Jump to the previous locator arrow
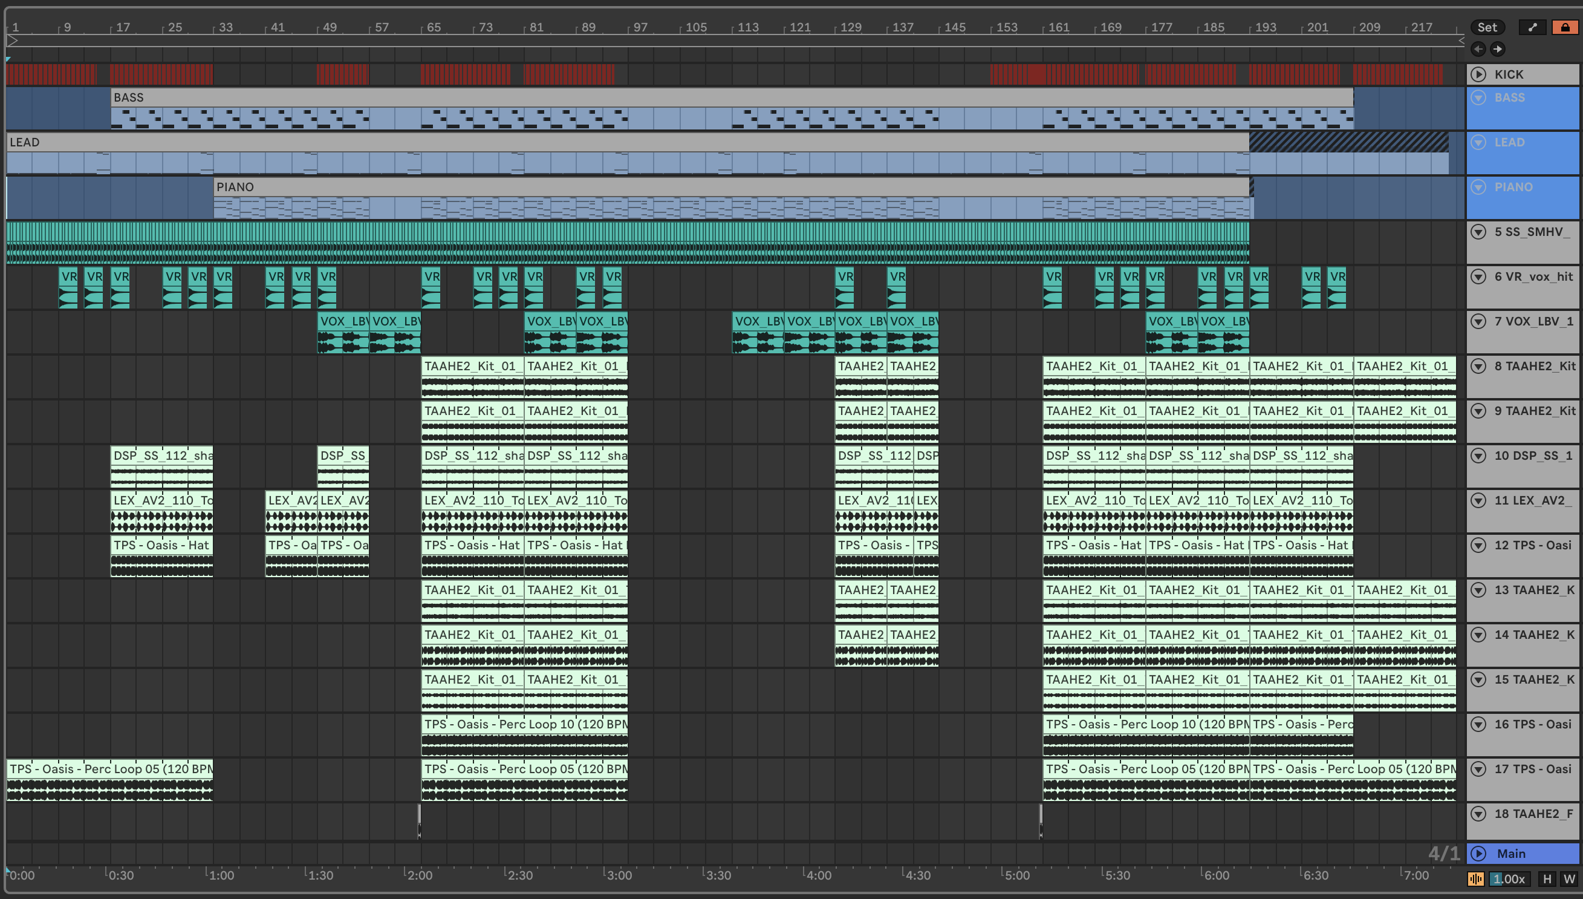Screen dimensions: 1583x899 1478,49
